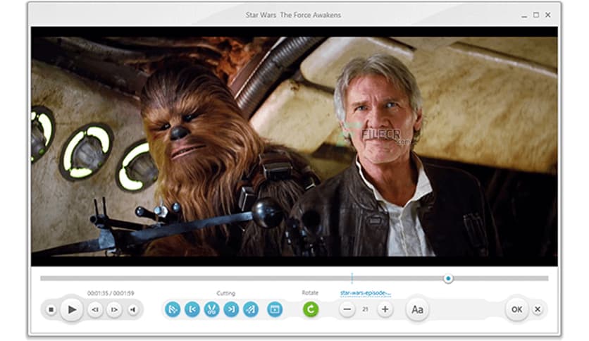Cancel with the X beside OK

(538, 309)
